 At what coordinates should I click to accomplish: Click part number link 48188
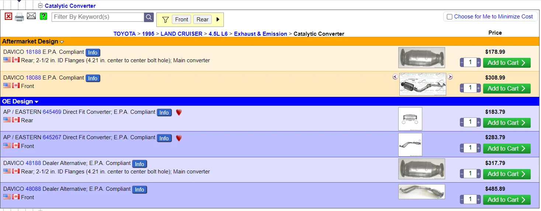[33, 163]
